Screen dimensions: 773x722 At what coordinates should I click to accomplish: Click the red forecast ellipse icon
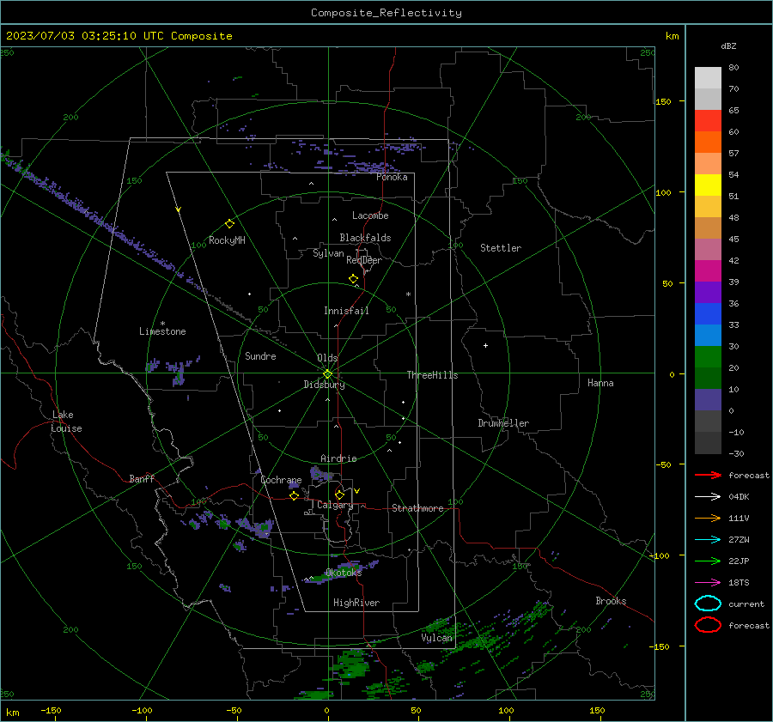click(708, 625)
